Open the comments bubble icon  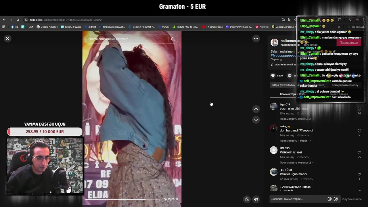pyautogui.click(x=290, y=76)
